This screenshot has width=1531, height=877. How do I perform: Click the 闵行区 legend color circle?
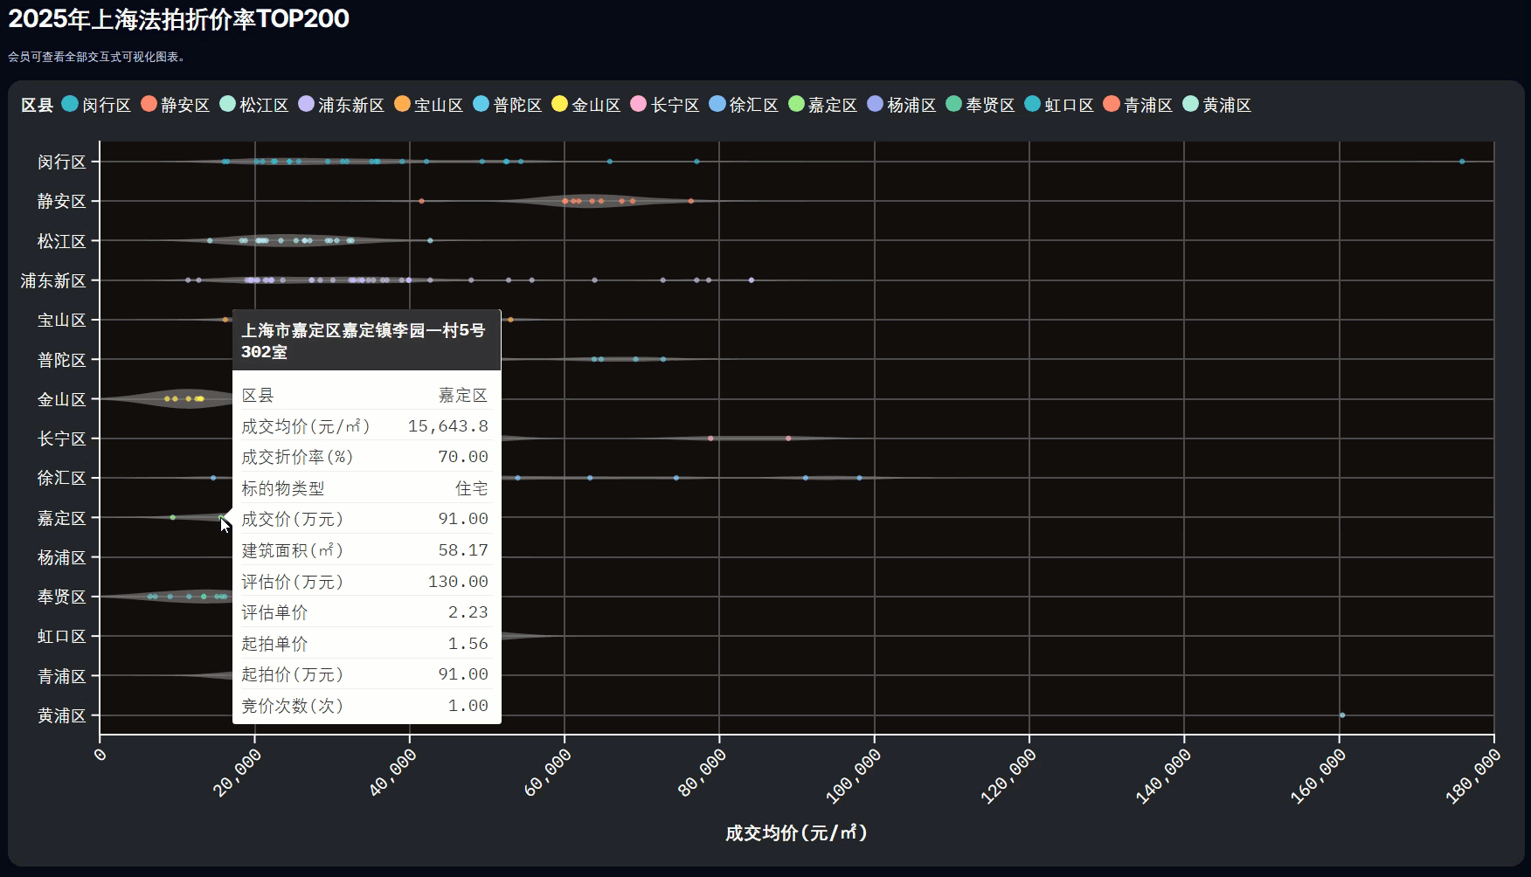coord(70,104)
